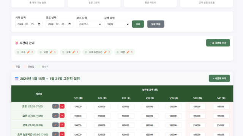
Task: Remove the 조조 chip with its X
Action: pyautogui.click(x=32, y=52)
